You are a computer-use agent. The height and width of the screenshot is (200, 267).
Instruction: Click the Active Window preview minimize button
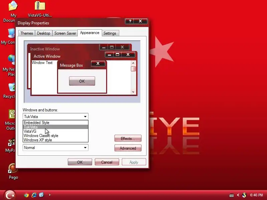pyautogui.click(x=109, y=54)
